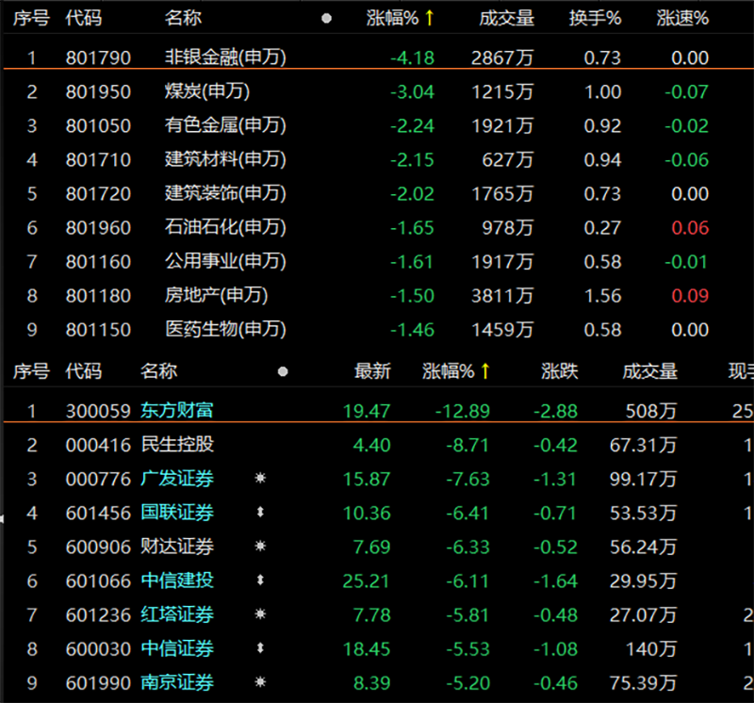
Task: Sort stock table by 最新 header
Action: point(372,371)
